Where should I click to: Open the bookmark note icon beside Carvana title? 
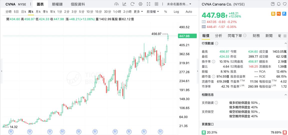[273, 4]
